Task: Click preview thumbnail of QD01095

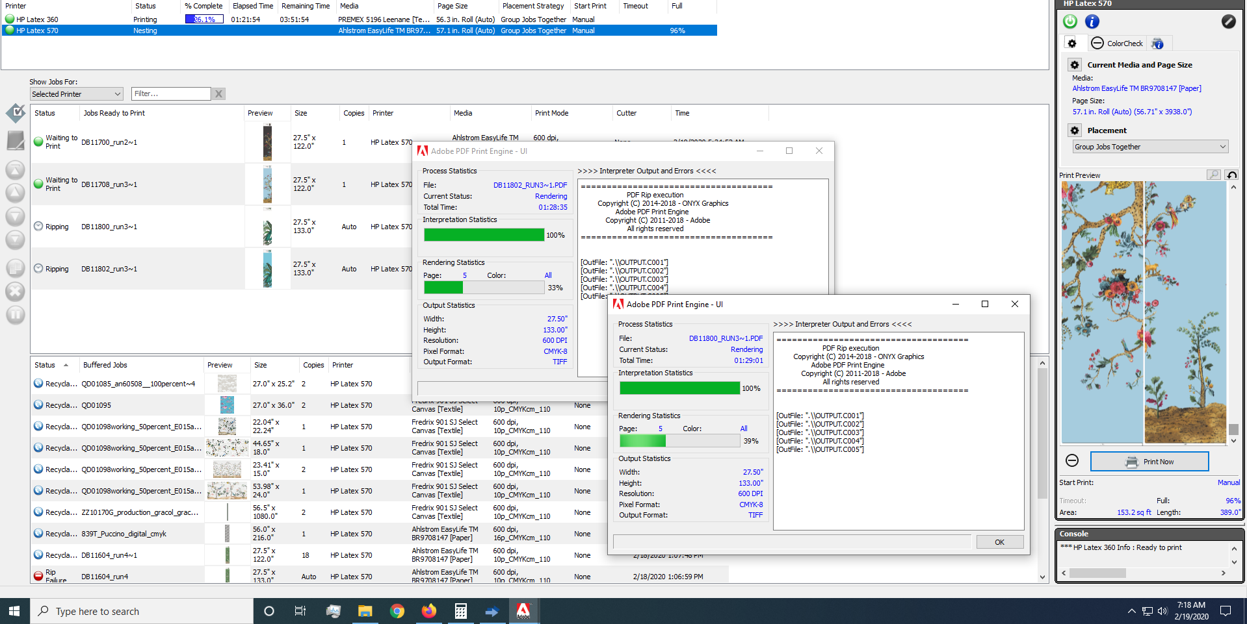Action: 227,405
